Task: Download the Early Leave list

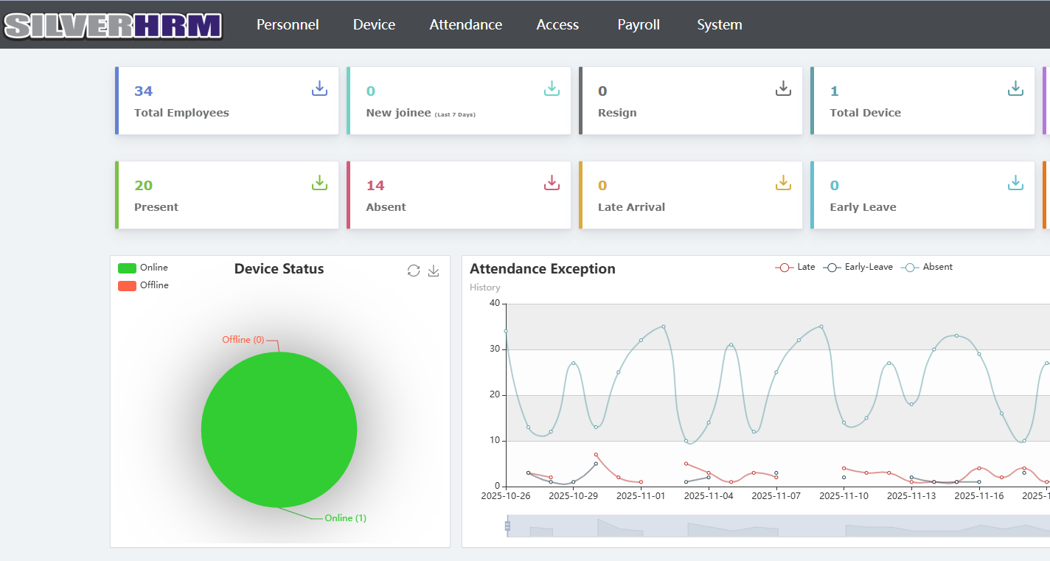Action: pyautogui.click(x=1015, y=183)
